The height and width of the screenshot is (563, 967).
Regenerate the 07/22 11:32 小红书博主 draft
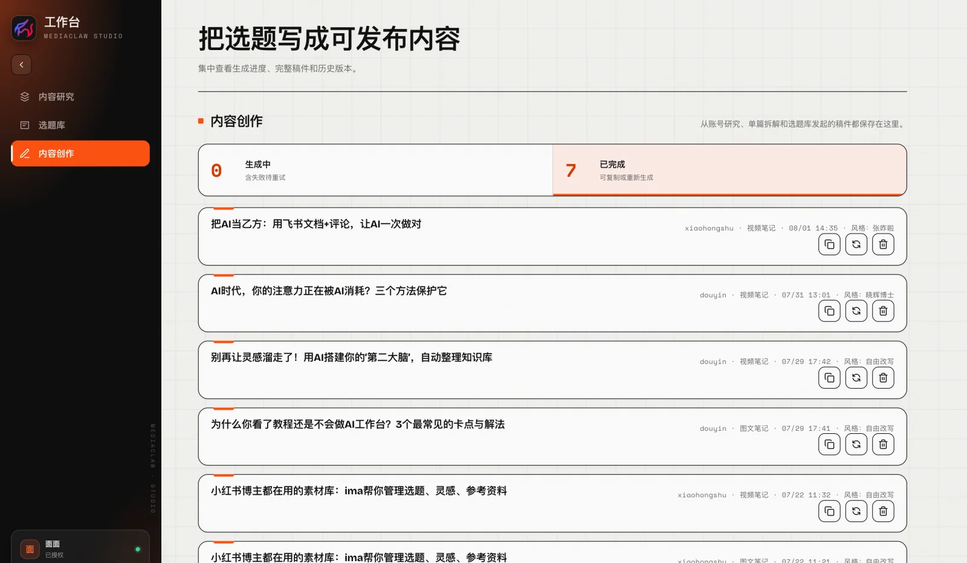tap(856, 511)
